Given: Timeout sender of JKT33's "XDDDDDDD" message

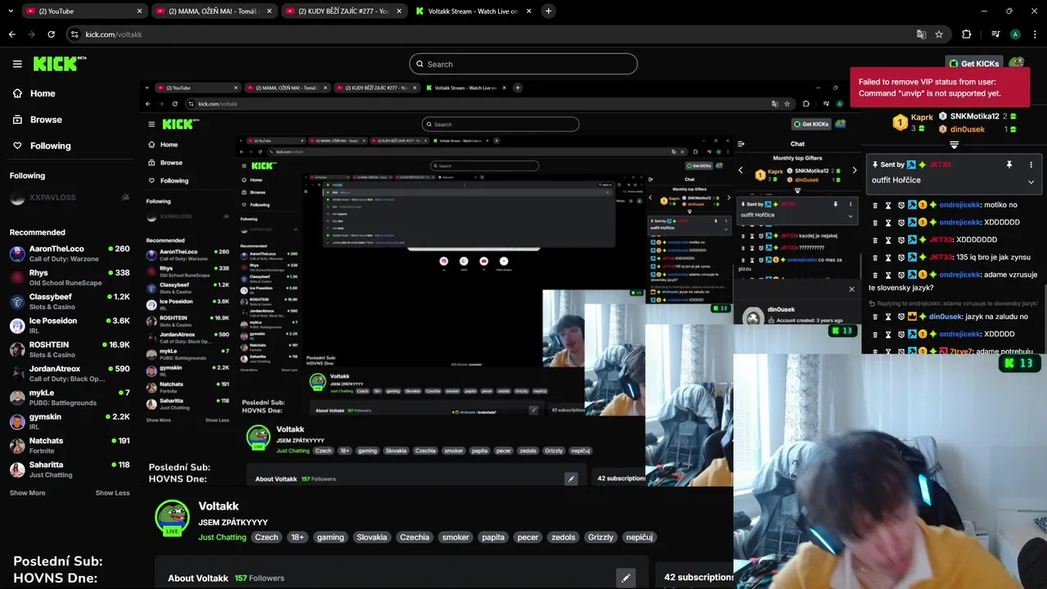Looking at the screenshot, I should [888, 240].
